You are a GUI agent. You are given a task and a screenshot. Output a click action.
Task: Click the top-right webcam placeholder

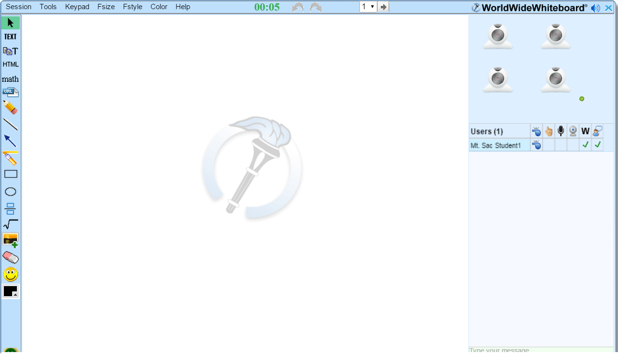(x=556, y=37)
